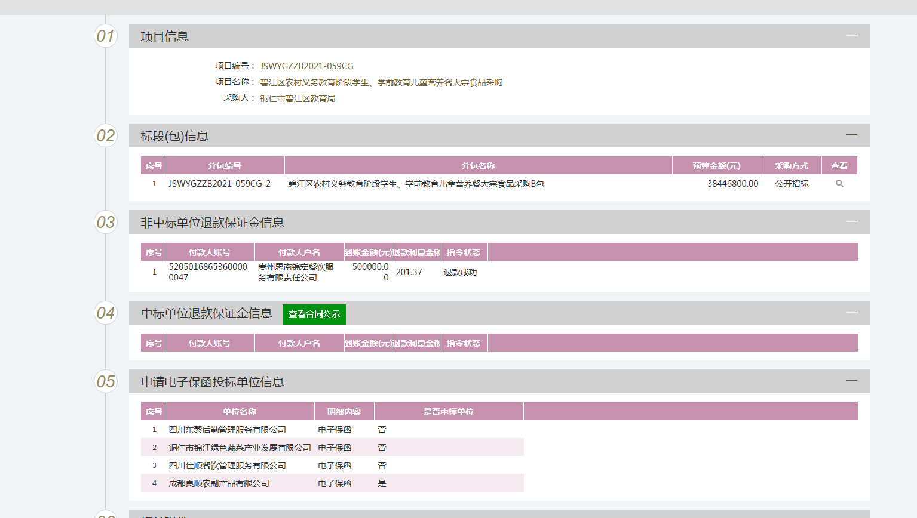Click the package name ending in 采购B包

(x=416, y=184)
